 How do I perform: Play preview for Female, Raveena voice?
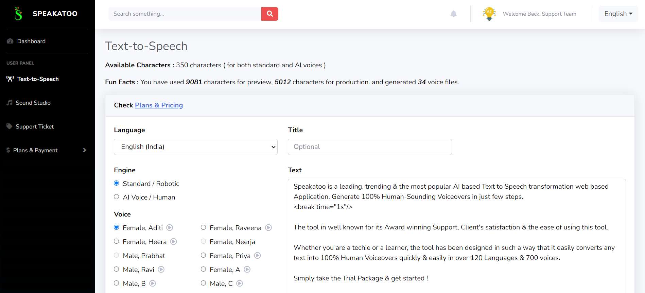[x=268, y=228]
